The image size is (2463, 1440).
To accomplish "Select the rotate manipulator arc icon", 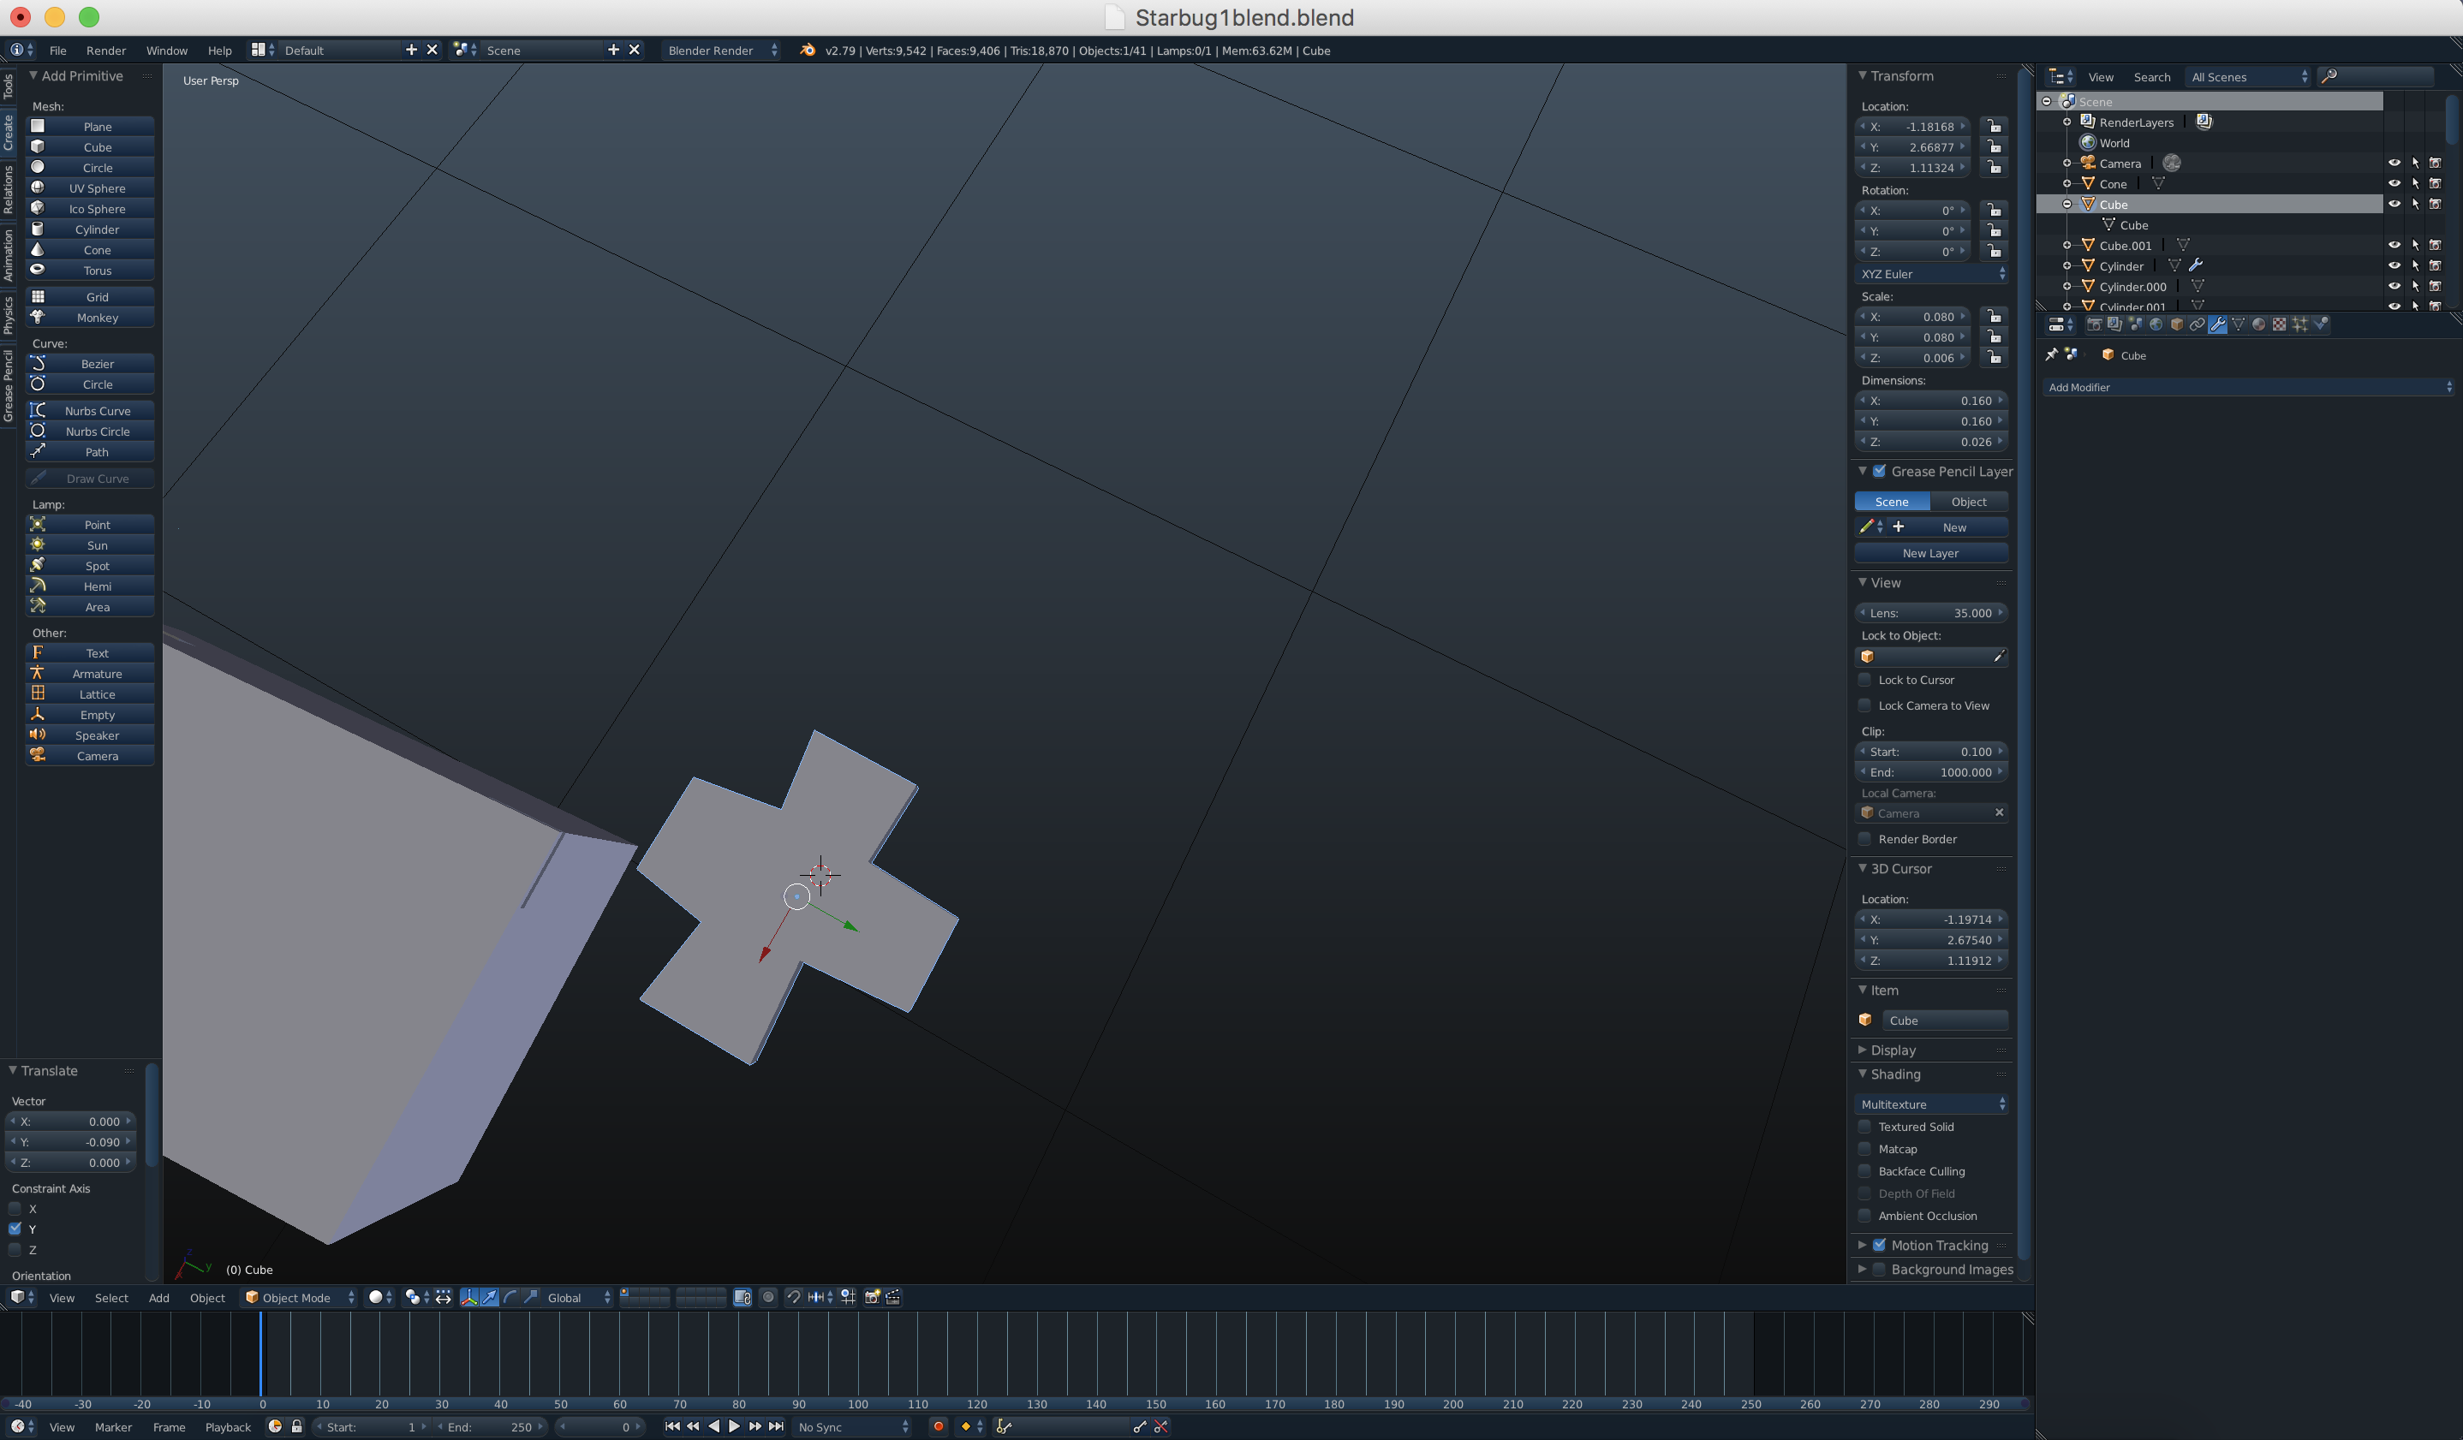I will 510,1297.
